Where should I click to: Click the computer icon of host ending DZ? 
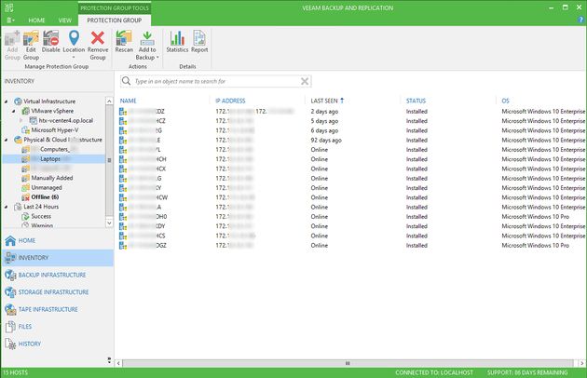click(x=123, y=112)
